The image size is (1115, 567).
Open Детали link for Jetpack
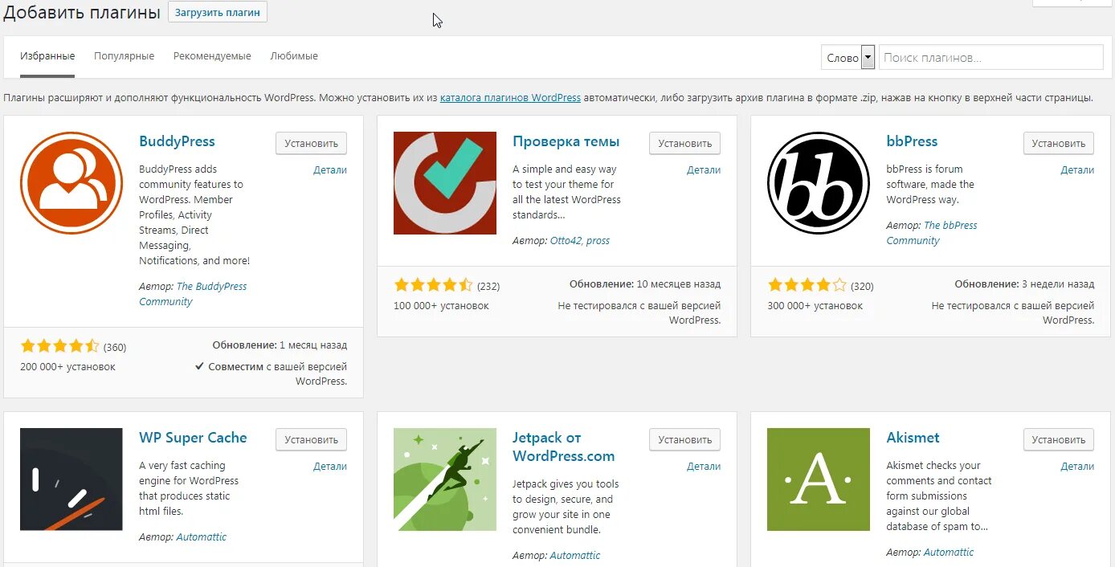click(704, 467)
